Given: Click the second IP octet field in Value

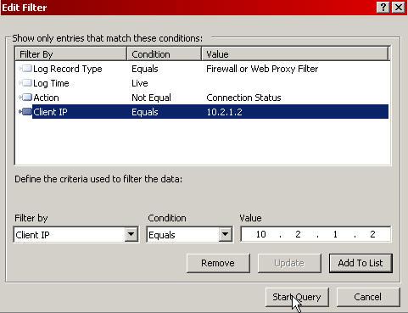Looking at the screenshot, I should coord(298,234).
